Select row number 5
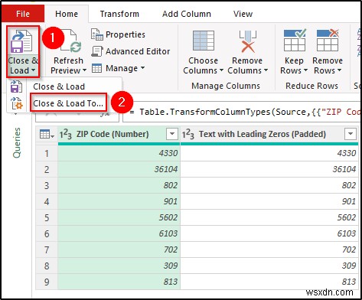The image size is (362, 300). (x=47, y=217)
